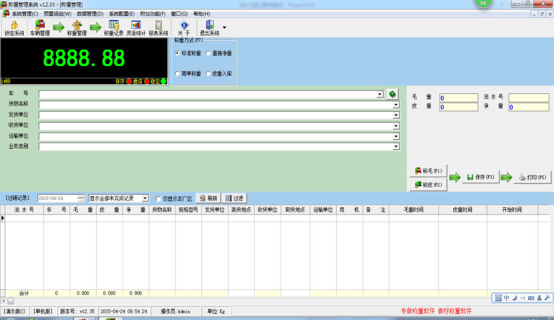The height and width of the screenshot is (320, 554).
Task: Click the 毛重 input field
Action: [458, 98]
